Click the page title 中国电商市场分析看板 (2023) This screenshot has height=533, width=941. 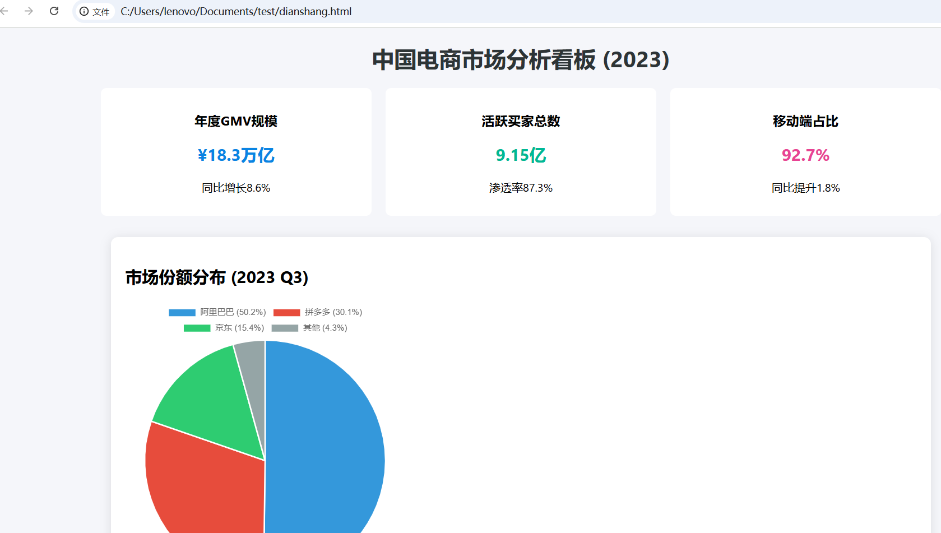521,59
